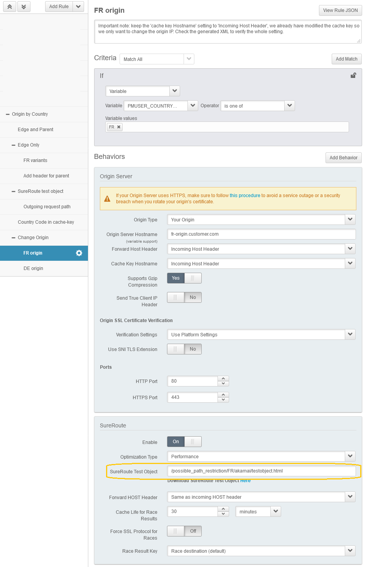The image size is (366, 567).
Task: Disable the SureRoute Enable switch
Action: 184,442
